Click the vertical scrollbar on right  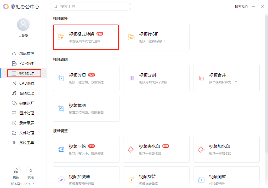click(267, 83)
